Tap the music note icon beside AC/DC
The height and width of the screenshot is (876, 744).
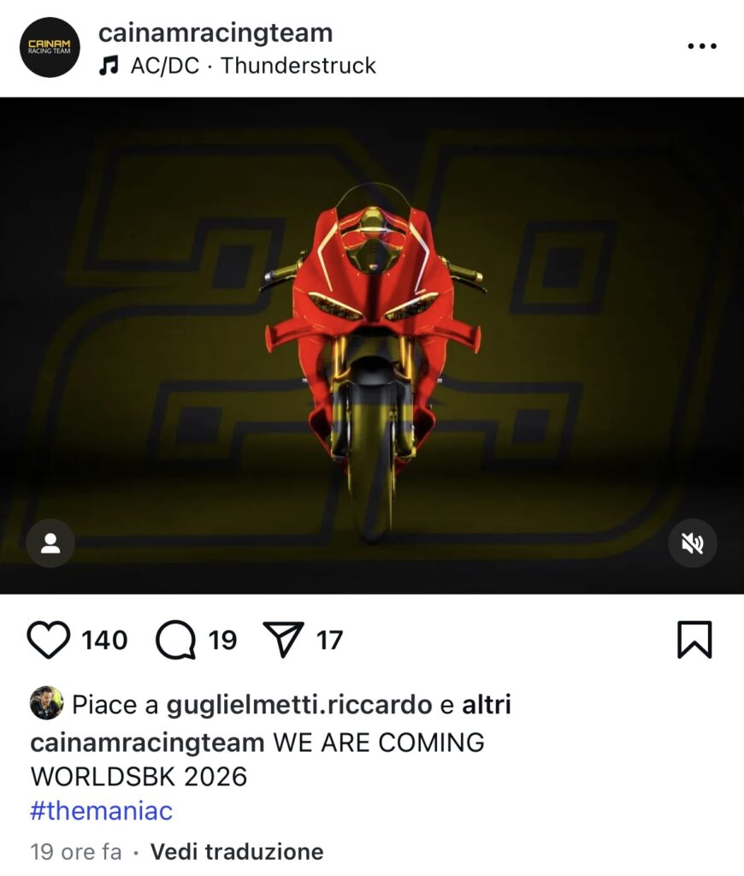pyautogui.click(x=109, y=66)
